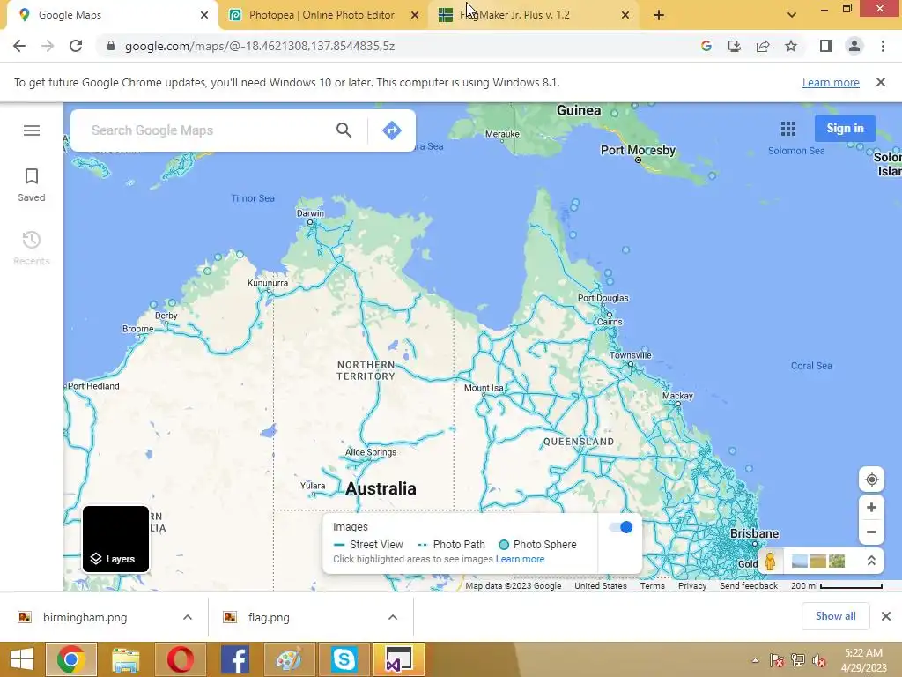Screen dimensions: 902x677
Task: Open downloaded birmingham.png file
Action: [x=85, y=617]
